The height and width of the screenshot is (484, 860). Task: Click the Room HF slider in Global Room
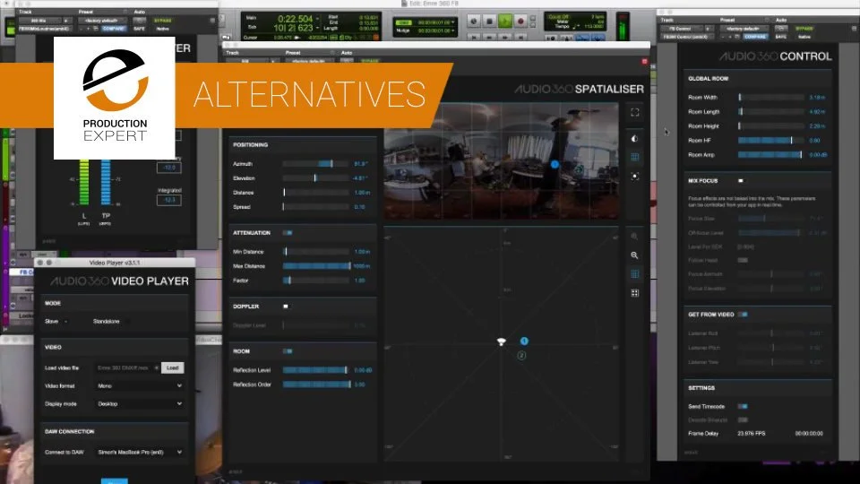coord(771,141)
